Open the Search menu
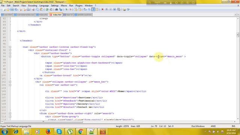 16,6
